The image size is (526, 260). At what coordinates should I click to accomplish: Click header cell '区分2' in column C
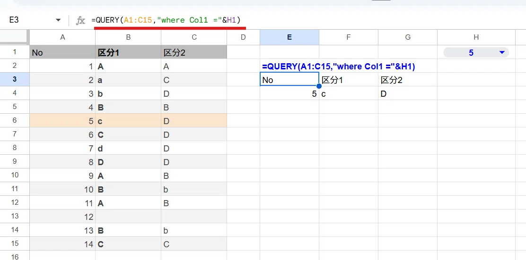[194, 52]
